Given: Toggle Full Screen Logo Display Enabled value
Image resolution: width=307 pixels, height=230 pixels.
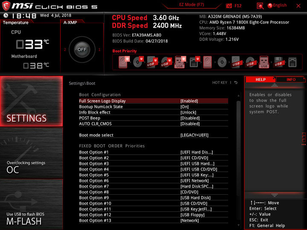Looking at the screenshot, I should 189,101.
